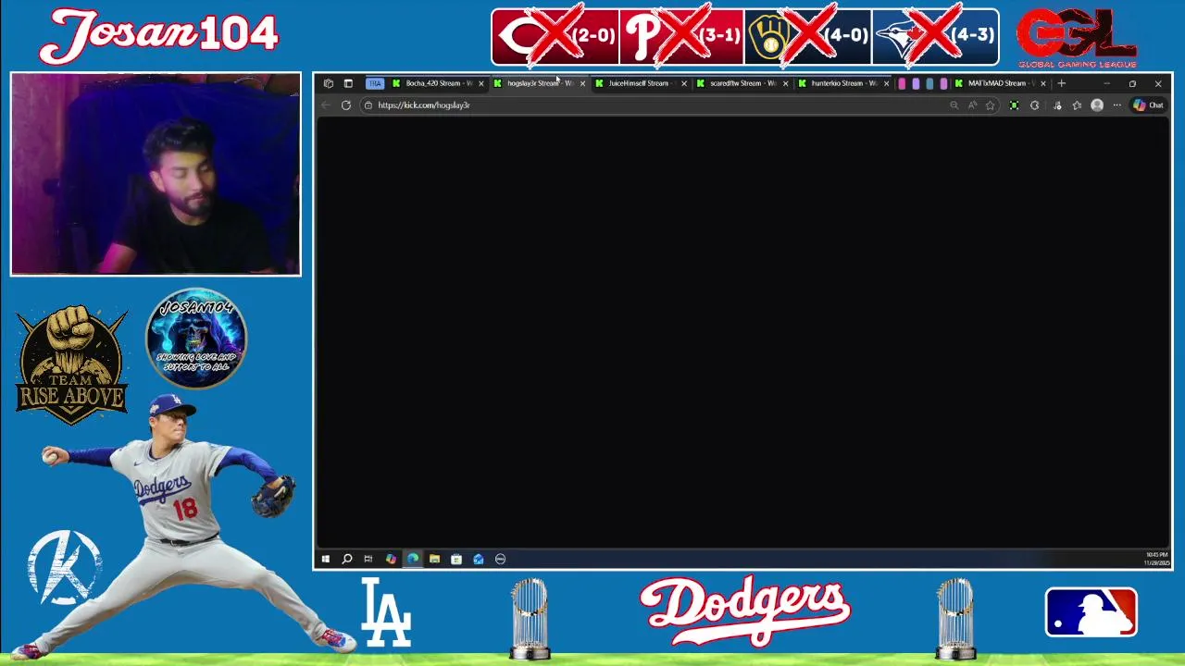
Task: Close the Bocha_420 Stream tab
Action: point(480,83)
